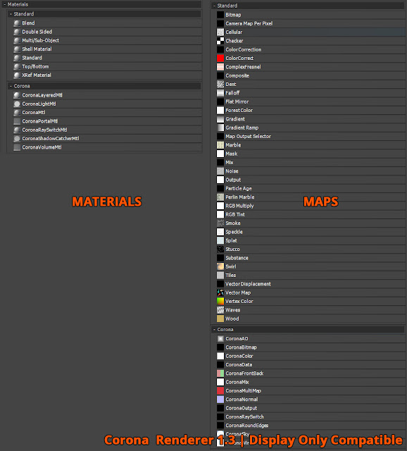Click the red ColorCorrect map swatch
Screen dimensions: 407x451
[x=220, y=58]
